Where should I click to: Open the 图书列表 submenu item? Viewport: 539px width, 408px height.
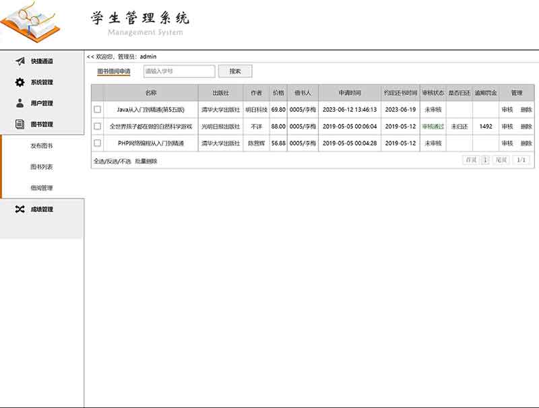[x=42, y=166]
